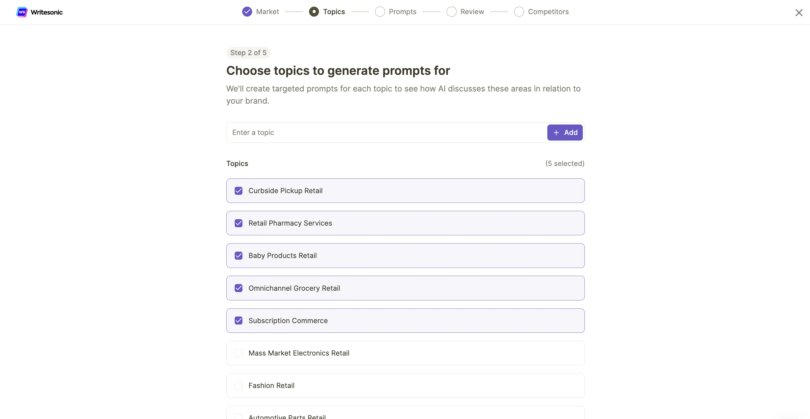The image size is (810, 419).
Task: Check Mass Market Electronics Retail checkbox
Action: click(238, 353)
